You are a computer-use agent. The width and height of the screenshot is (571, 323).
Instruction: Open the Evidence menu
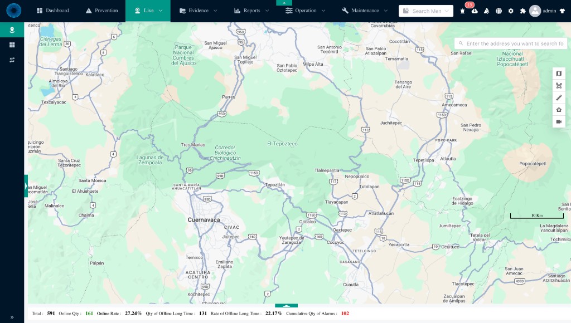click(198, 11)
